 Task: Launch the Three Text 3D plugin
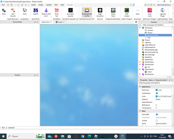(57, 13)
